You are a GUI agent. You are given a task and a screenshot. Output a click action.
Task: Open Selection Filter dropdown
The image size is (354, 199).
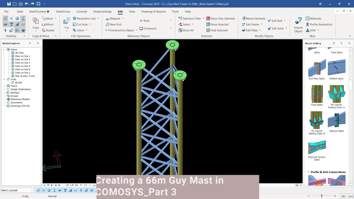click(x=204, y=19)
